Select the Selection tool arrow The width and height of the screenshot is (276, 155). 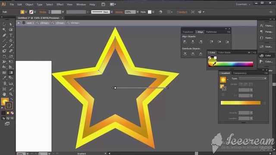(4, 25)
